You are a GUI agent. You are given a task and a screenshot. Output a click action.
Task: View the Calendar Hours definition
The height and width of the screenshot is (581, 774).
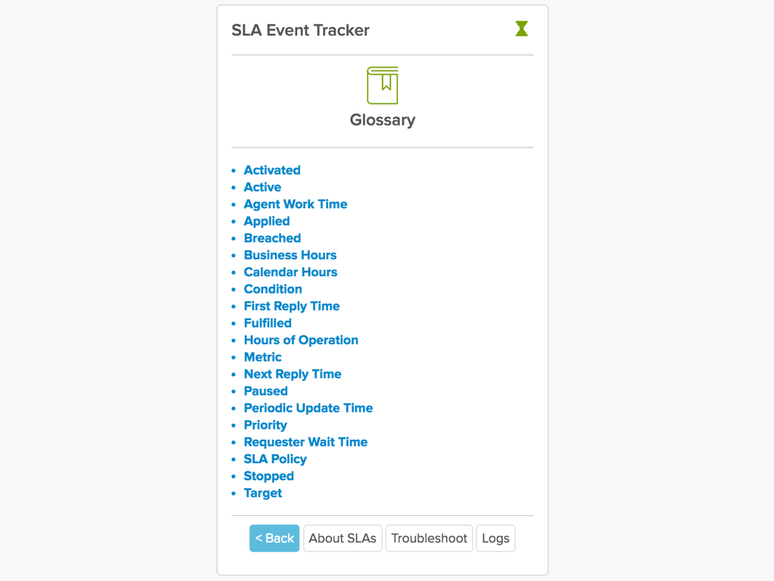click(291, 272)
